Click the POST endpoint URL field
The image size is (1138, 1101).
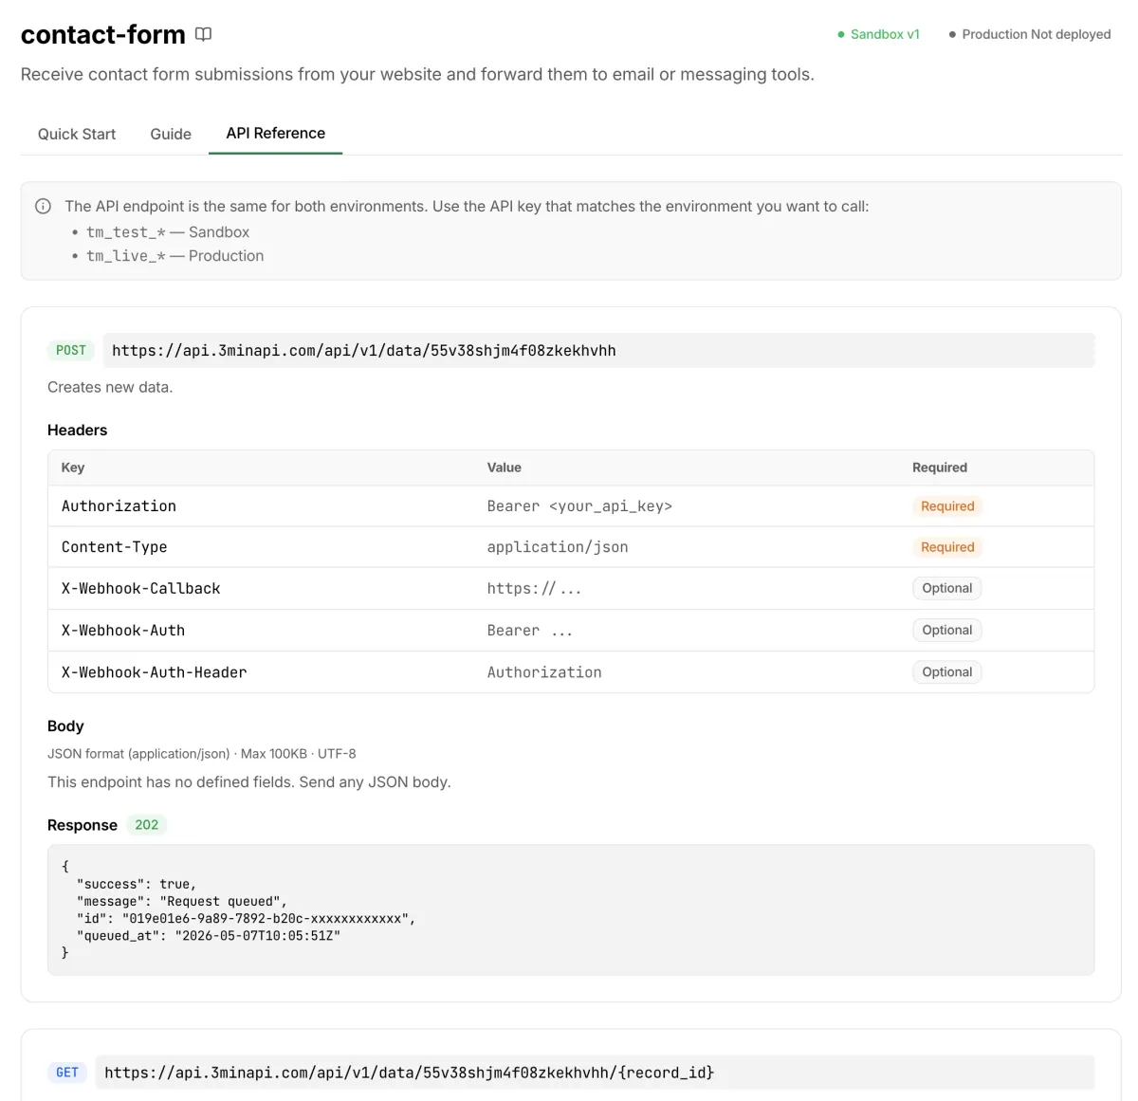(598, 350)
